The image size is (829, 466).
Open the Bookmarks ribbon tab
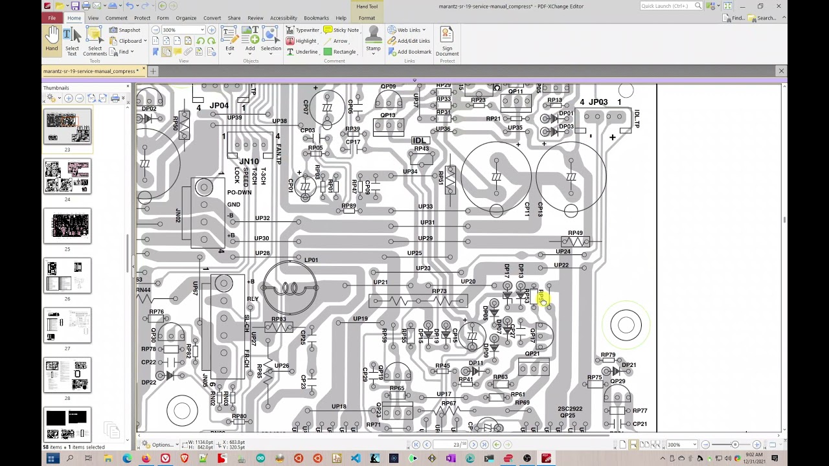(316, 18)
